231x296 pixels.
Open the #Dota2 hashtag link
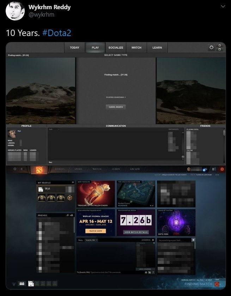57,33
